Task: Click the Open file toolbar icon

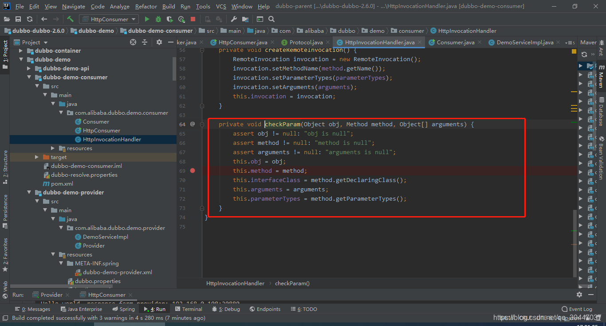Action: 7,19
